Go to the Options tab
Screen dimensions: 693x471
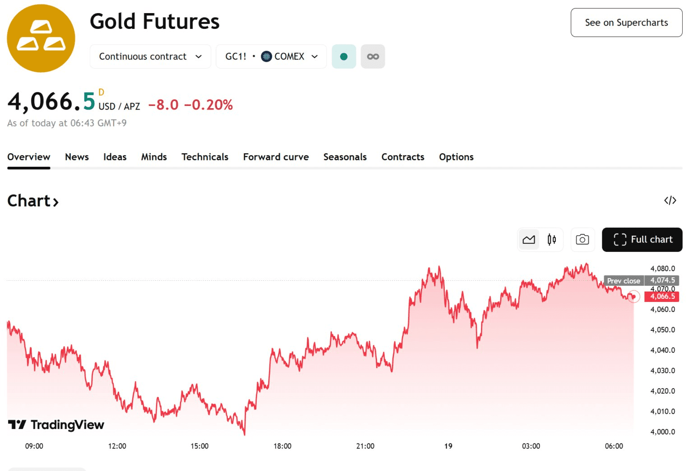click(x=456, y=157)
